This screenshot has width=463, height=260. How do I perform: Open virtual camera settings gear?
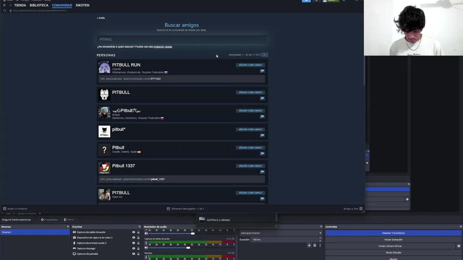click(x=459, y=246)
